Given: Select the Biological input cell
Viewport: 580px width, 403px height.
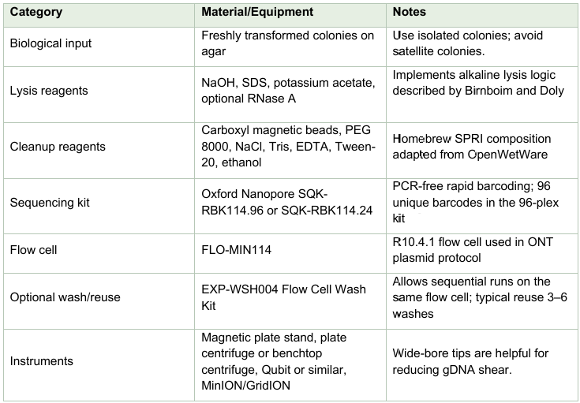Looking at the screenshot, I should (x=51, y=43).
